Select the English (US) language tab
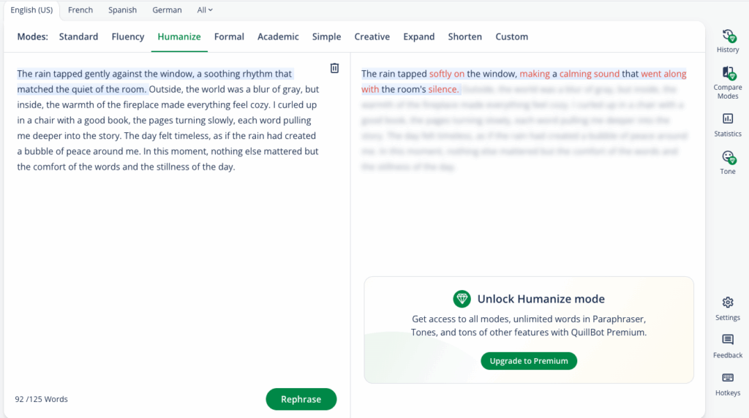This screenshot has height=418, width=749. 31,10
